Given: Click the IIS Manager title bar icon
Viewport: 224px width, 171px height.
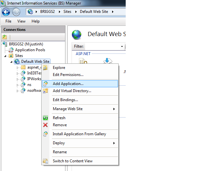Looking at the screenshot, I should click(3, 3).
